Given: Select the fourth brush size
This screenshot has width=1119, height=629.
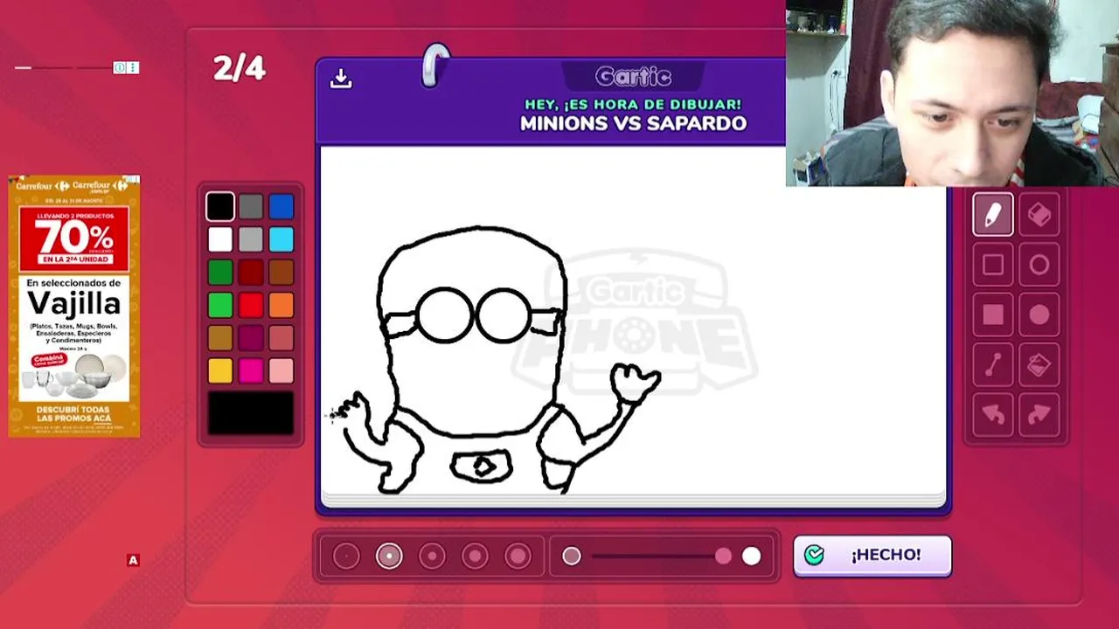Looking at the screenshot, I should point(475,556).
